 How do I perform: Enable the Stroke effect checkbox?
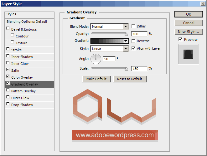8,49
